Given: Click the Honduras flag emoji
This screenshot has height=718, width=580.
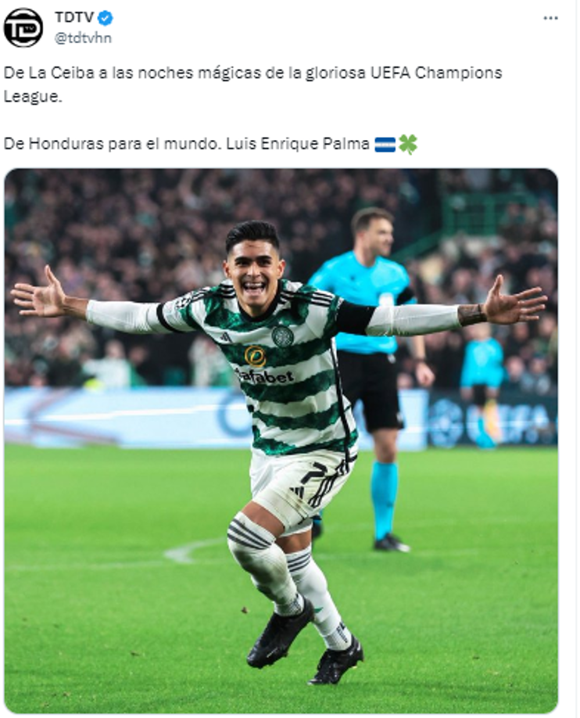Looking at the screenshot, I should [x=385, y=144].
